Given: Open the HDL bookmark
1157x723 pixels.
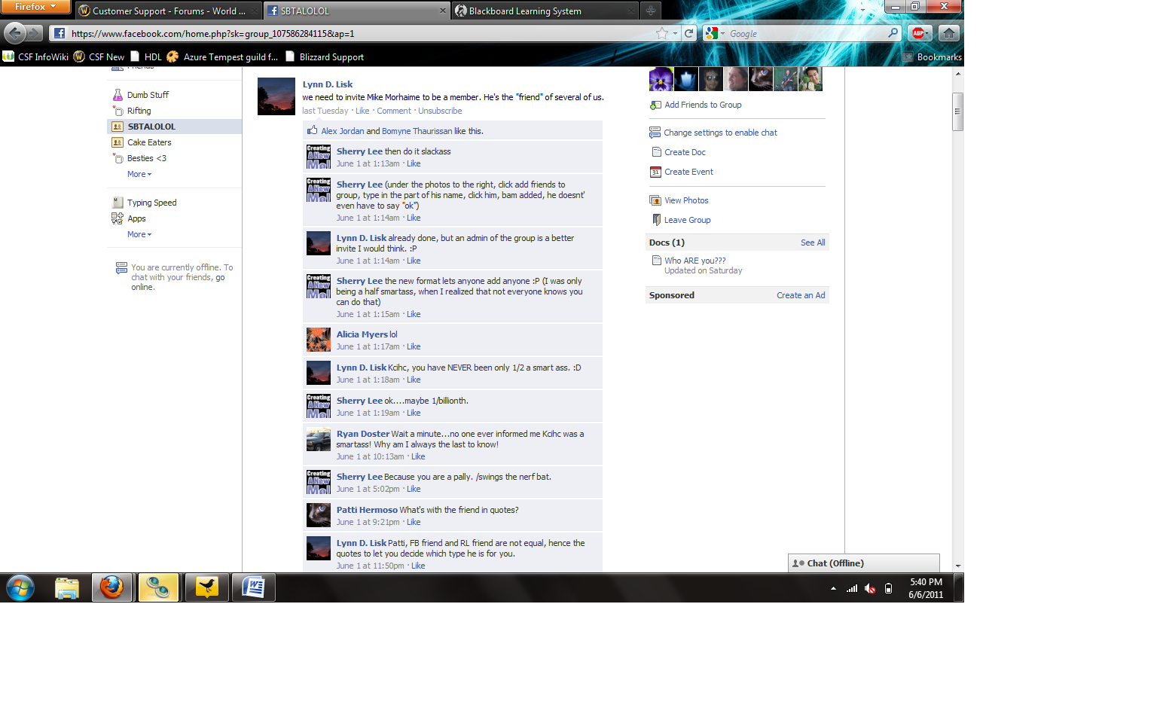Looking at the screenshot, I should pyautogui.click(x=146, y=56).
